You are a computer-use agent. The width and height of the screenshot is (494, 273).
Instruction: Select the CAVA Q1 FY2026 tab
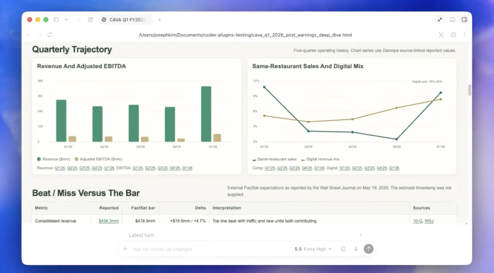125,20
